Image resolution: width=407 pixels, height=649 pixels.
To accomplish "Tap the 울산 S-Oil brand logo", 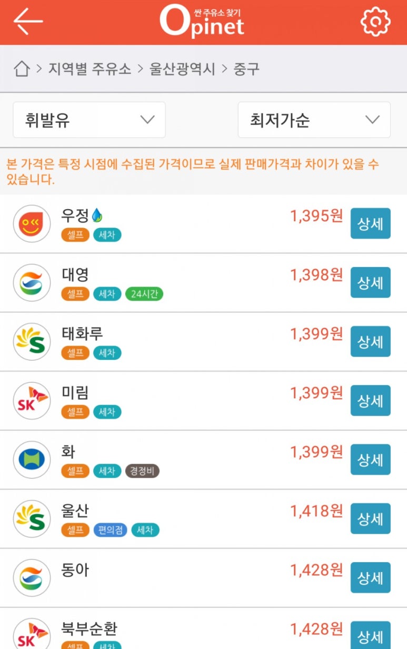I will (x=32, y=519).
